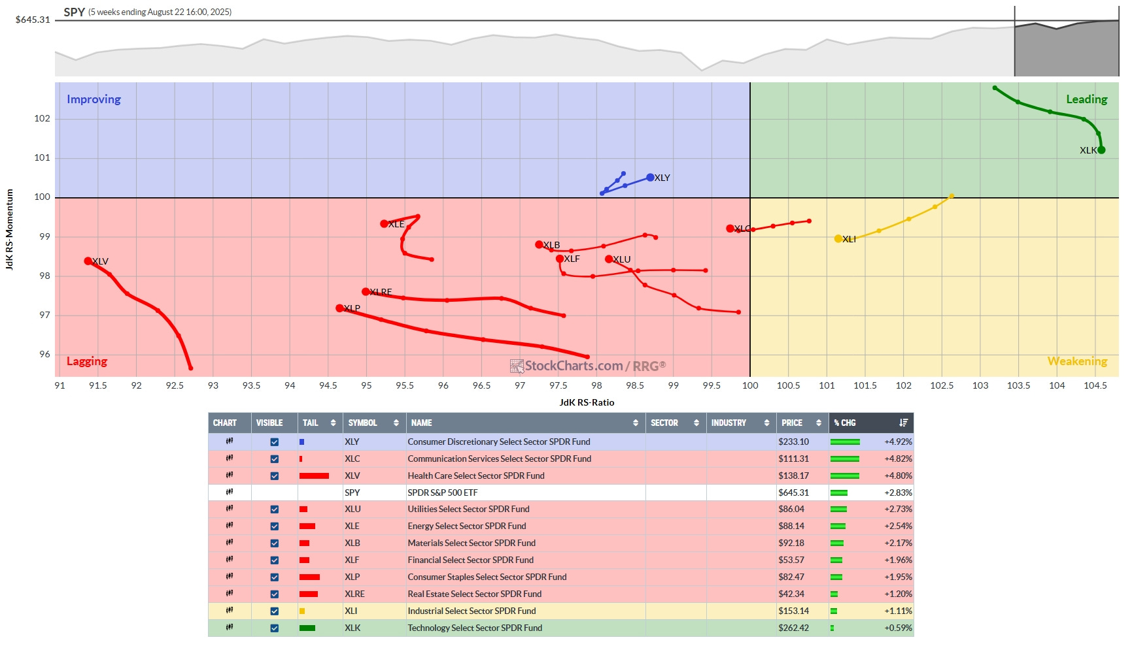Click the +0.59% change value
Viewport: 1132px width, 646px height.
(898, 628)
